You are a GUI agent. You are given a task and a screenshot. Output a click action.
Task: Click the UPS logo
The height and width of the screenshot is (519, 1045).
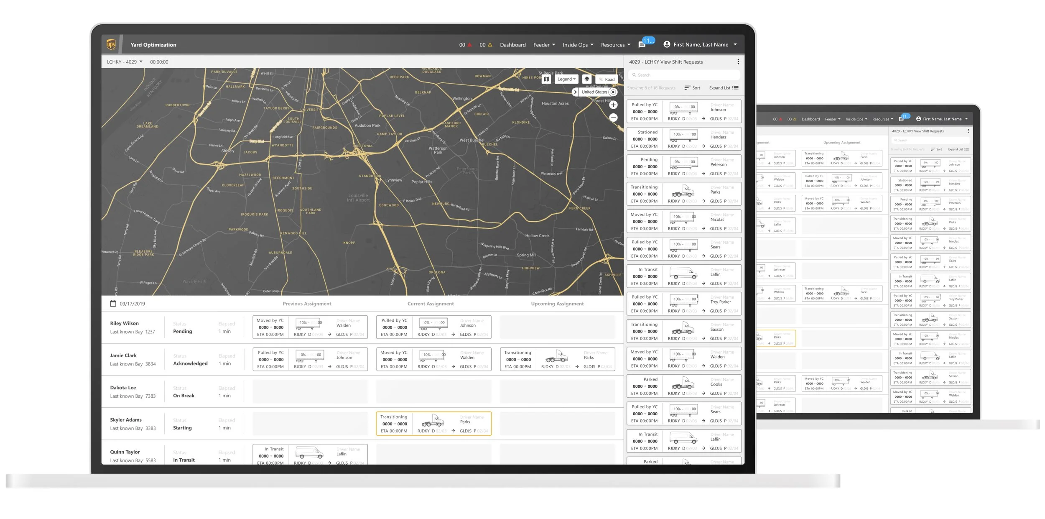pyautogui.click(x=111, y=44)
